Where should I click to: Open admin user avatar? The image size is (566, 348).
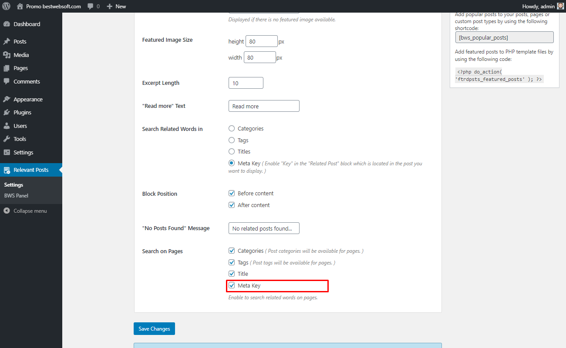coord(560,6)
